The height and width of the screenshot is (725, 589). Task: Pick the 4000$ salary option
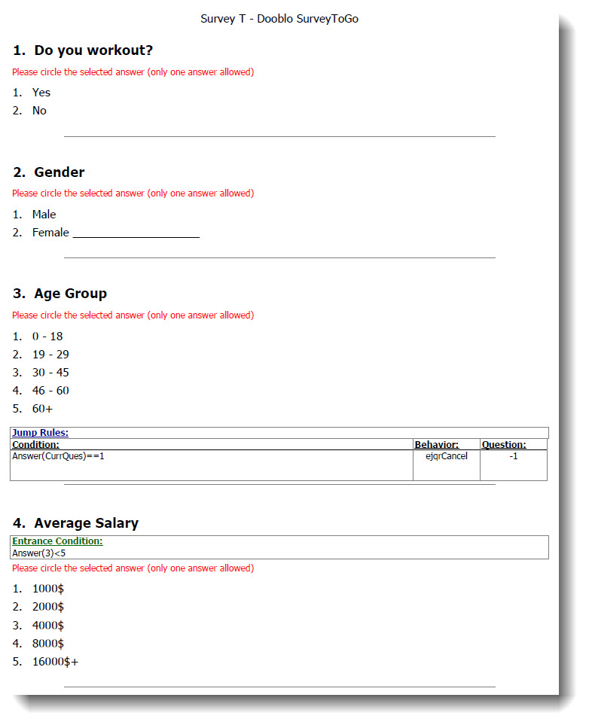pos(48,626)
